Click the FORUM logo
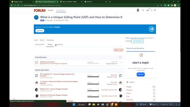The height and width of the screenshot is (107, 190). (39, 10)
